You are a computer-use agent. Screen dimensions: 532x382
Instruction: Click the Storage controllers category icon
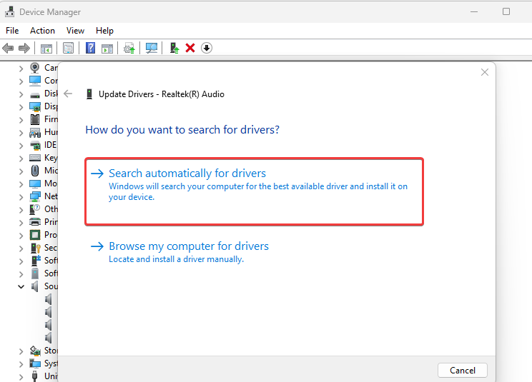click(35, 351)
